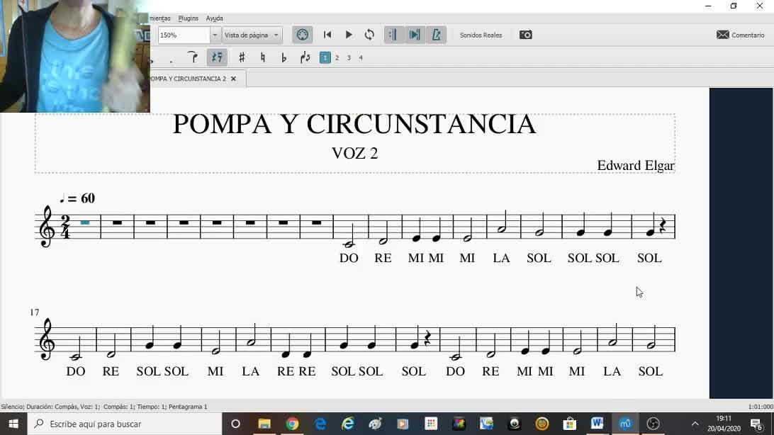Click the flip direction icon
This screenshot has height=435, width=774.
click(x=305, y=57)
